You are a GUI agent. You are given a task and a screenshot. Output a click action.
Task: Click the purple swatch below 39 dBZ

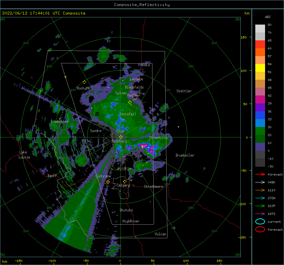[260, 107]
